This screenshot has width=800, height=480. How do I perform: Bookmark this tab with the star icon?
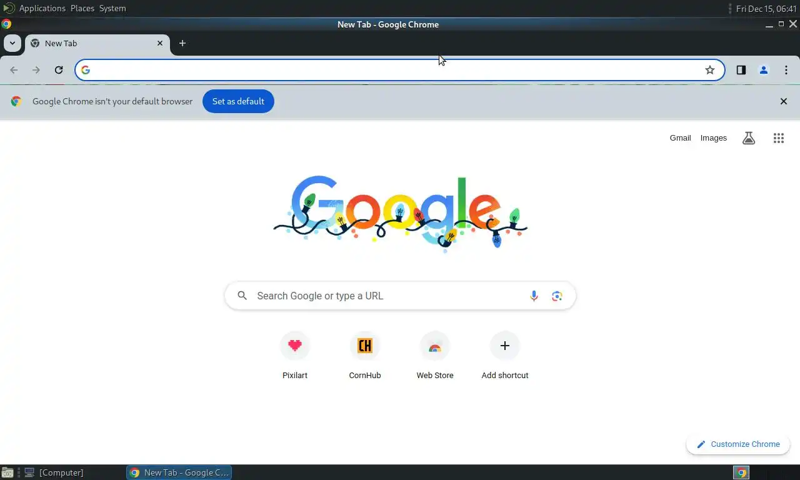click(710, 70)
